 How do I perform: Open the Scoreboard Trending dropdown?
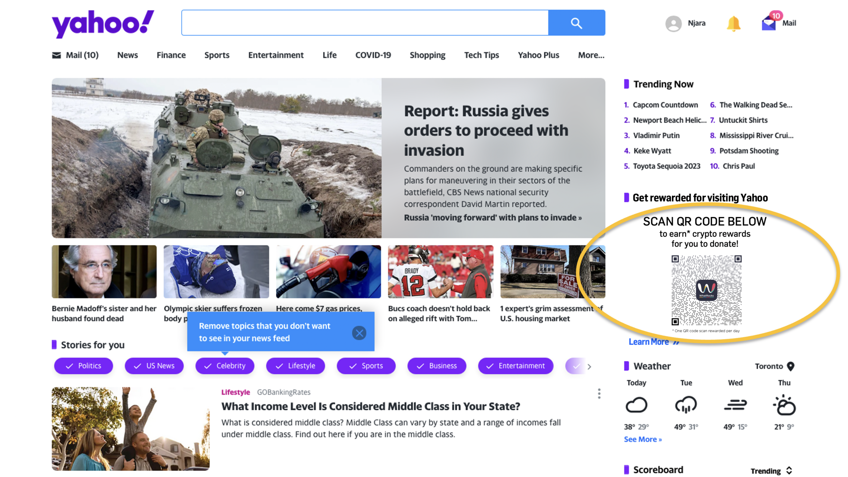[771, 471]
